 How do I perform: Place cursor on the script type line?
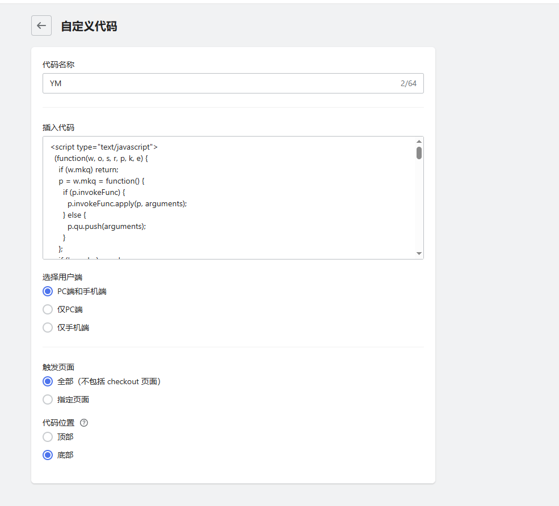(104, 147)
